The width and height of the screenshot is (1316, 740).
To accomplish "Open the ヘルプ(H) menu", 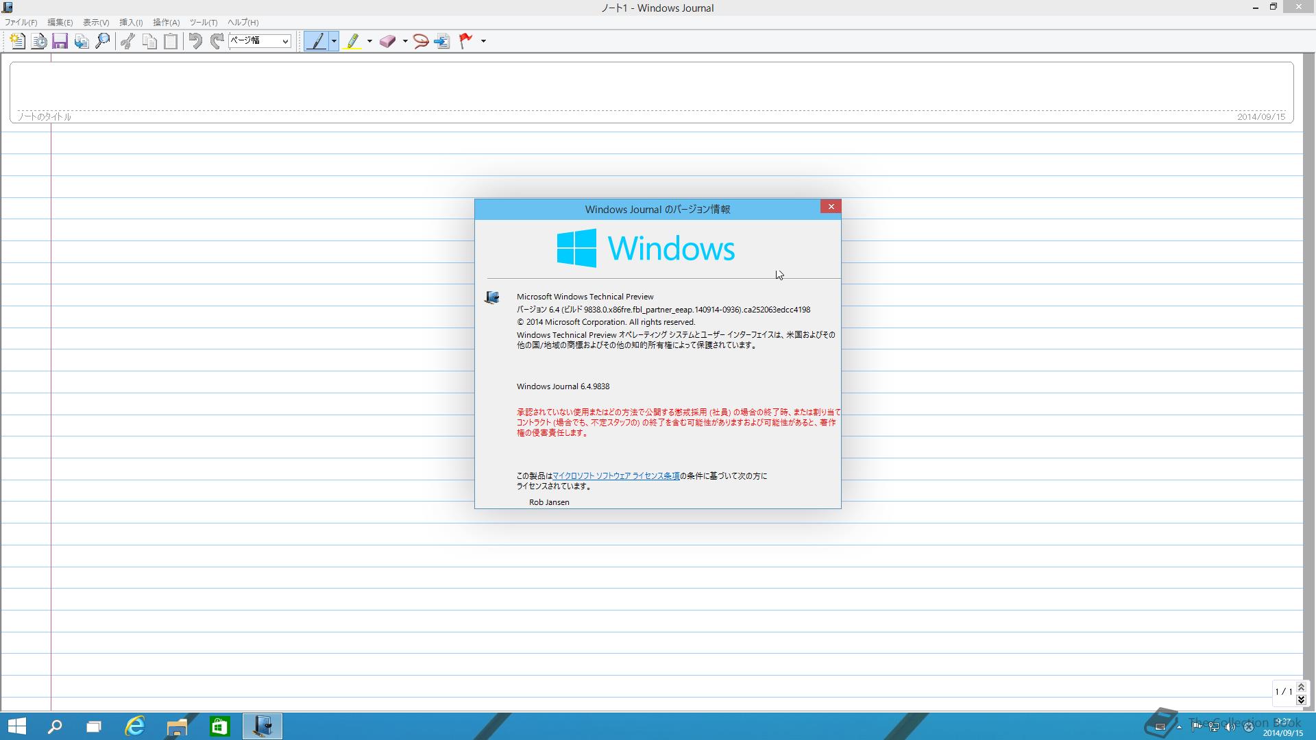I will click(x=243, y=23).
